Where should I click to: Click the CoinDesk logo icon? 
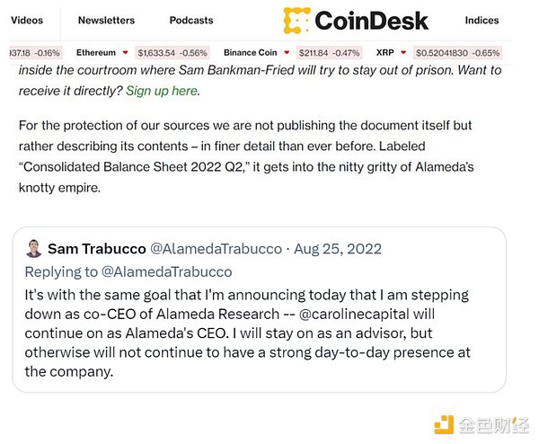click(298, 20)
